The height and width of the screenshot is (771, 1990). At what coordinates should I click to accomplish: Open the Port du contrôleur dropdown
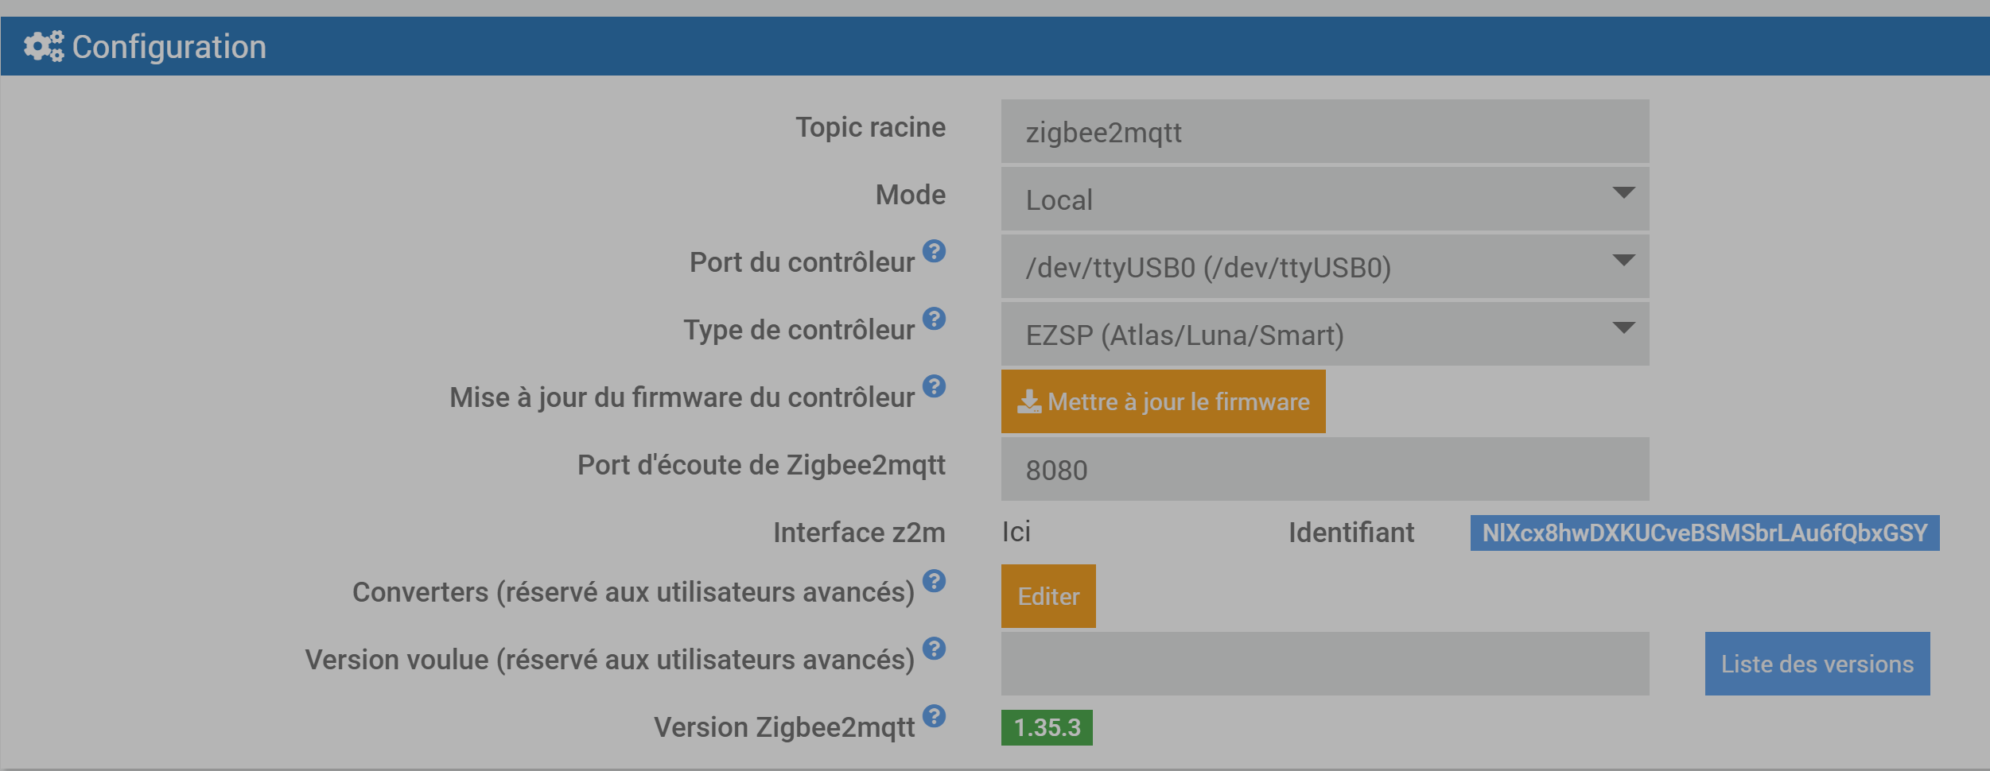[1325, 266]
